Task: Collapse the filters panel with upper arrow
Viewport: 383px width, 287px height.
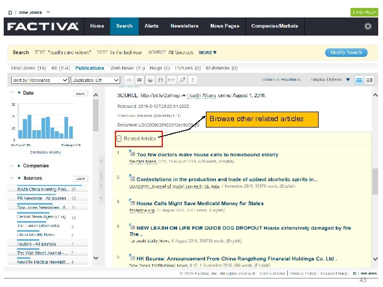Action: pyautogui.click(x=102, y=162)
